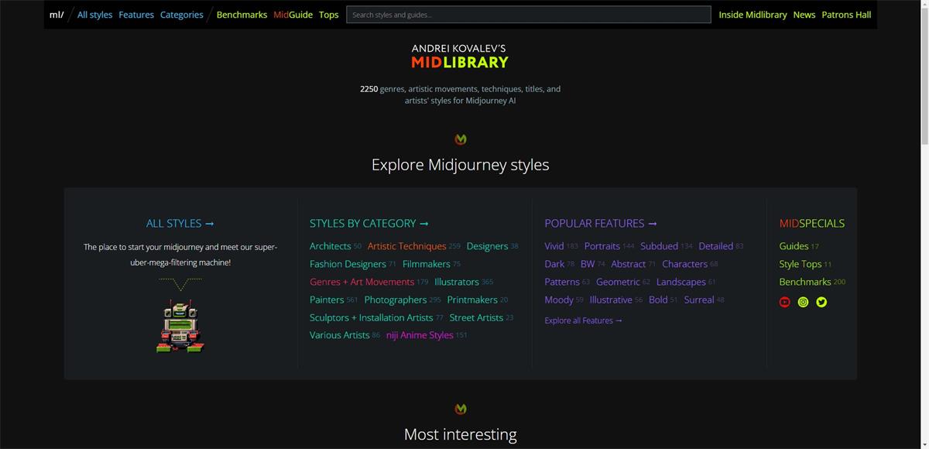This screenshot has width=929, height=449.
Task: Choose the Abstract feature
Action: coord(628,264)
